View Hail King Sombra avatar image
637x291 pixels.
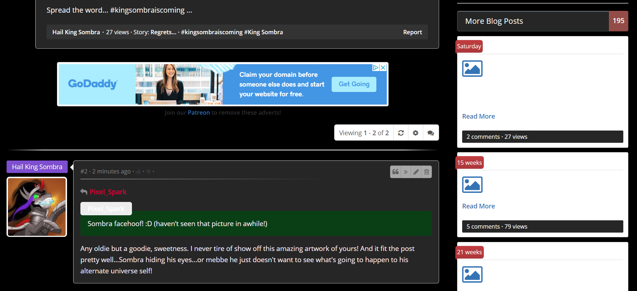click(37, 207)
